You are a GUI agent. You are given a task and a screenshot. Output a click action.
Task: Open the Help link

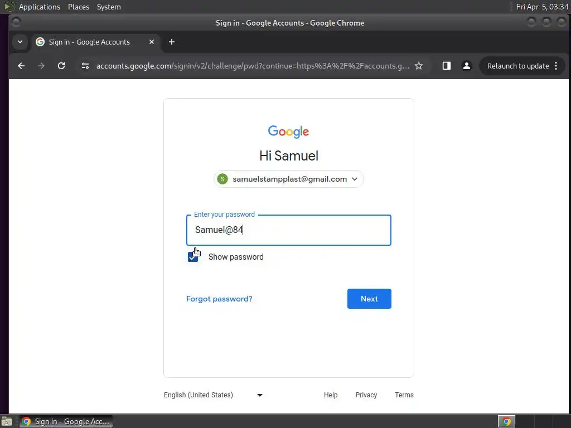click(x=331, y=395)
